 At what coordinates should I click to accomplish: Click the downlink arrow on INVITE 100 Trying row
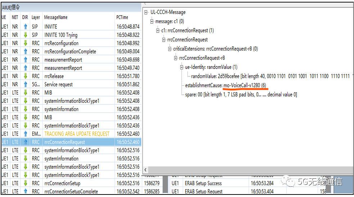tap(26, 35)
